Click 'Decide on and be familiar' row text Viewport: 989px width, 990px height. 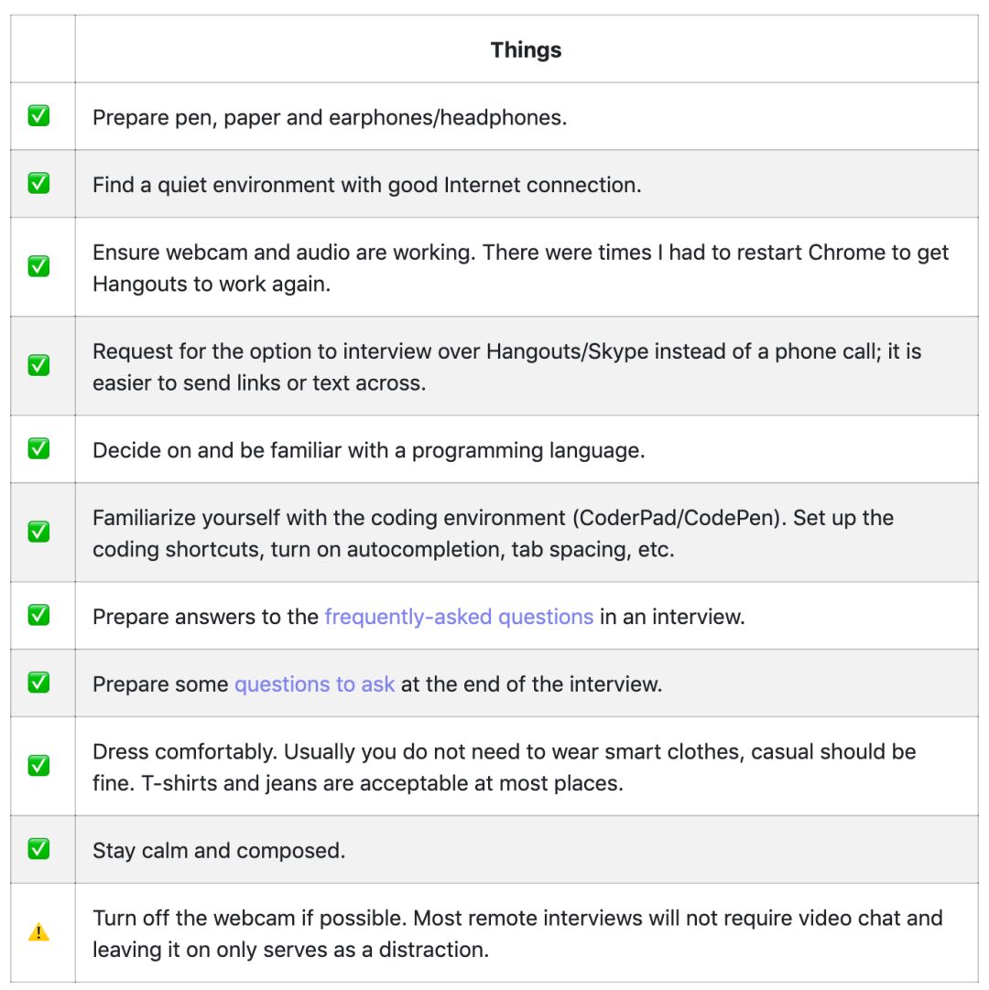click(368, 451)
